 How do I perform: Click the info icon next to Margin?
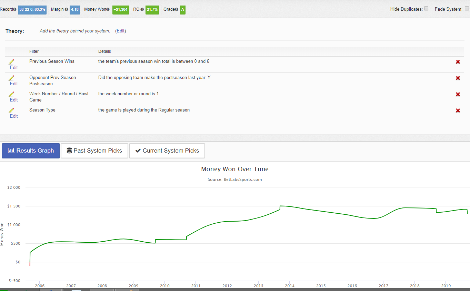point(66,9)
